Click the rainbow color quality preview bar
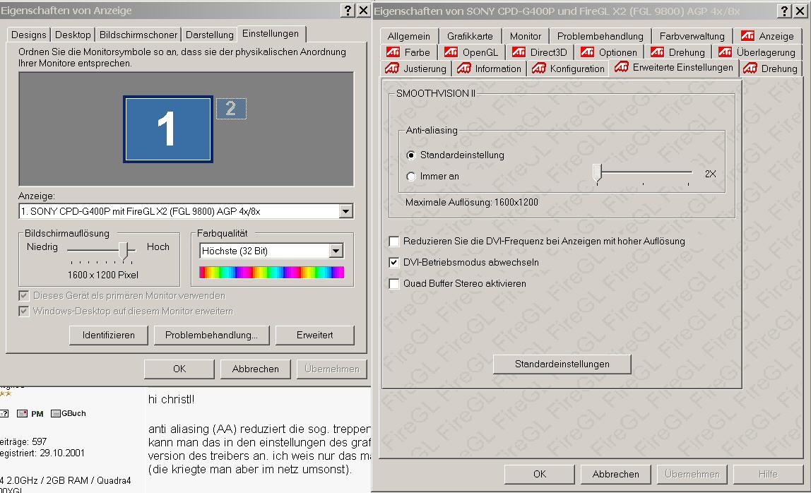Viewport: 811px width, 493px height. [x=271, y=273]
